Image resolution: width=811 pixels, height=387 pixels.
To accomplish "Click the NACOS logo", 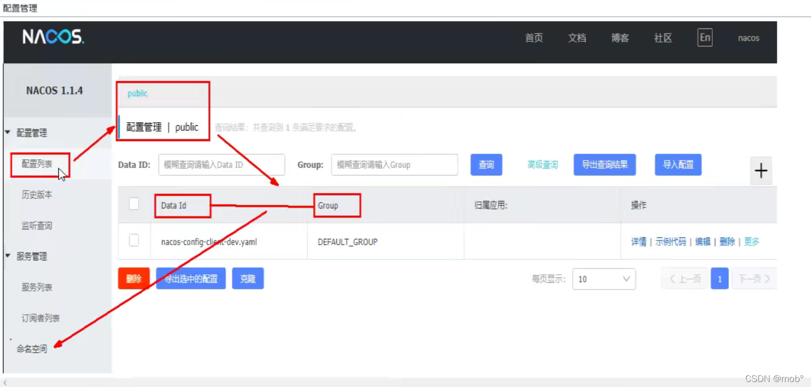I will pos(53,36).
